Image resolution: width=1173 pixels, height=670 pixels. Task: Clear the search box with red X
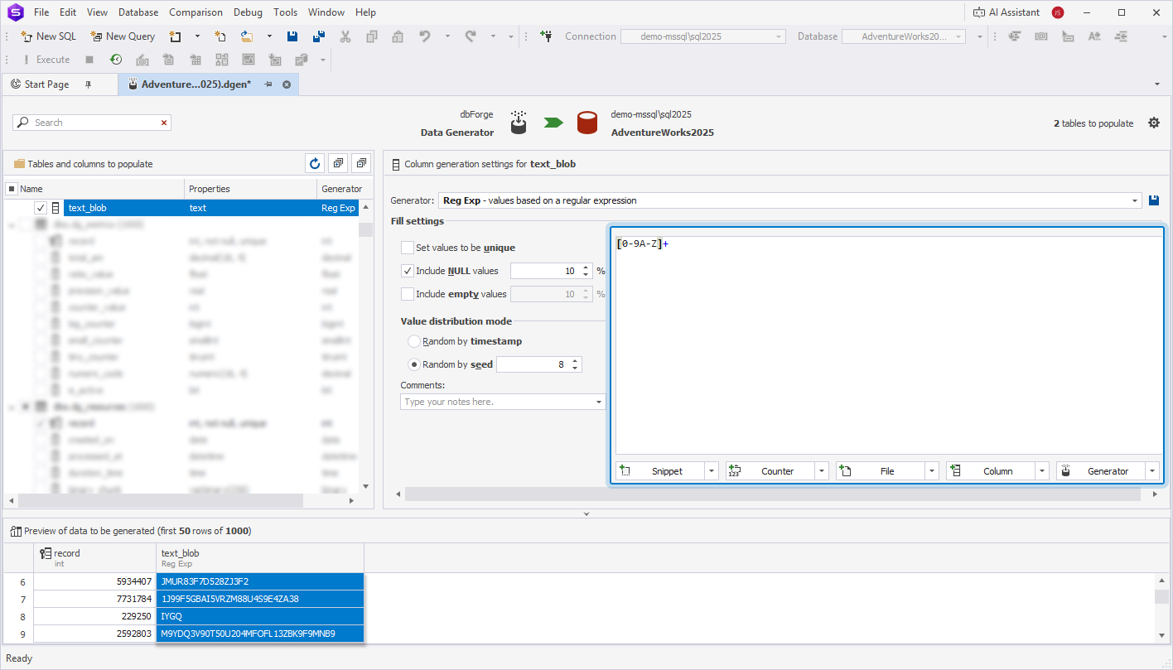pyautogui.click(x=164, y=123)
